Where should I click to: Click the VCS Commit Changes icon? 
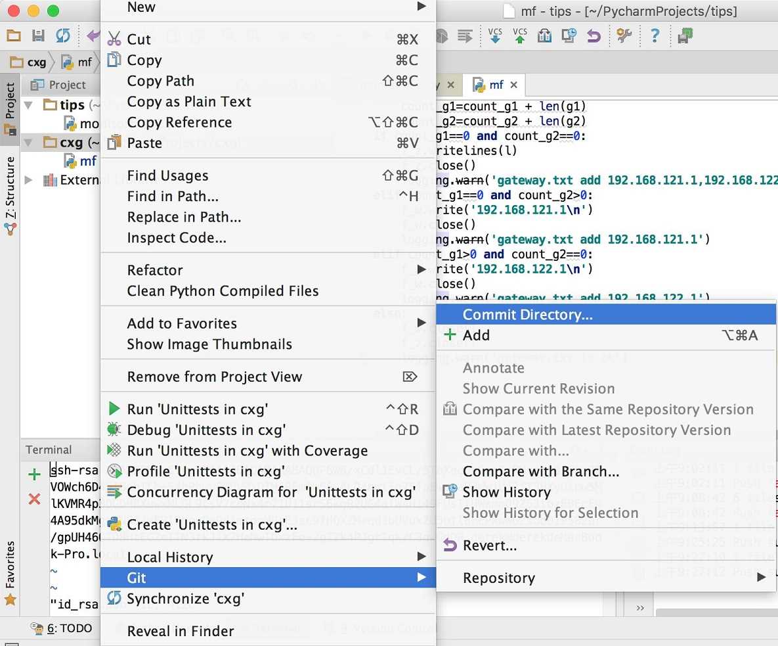[x=520, y=35]
